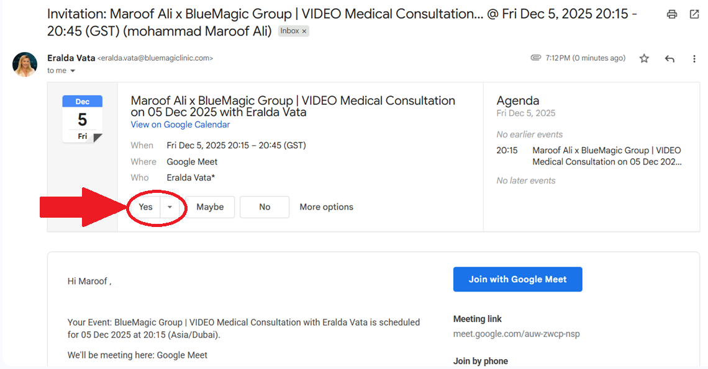The height and width of the screenshot is (369, 708).
Task: Star the email from Eralda Vata
Action: 644,58
